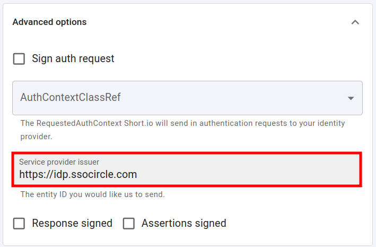The width and height of the screenshot is (376, 247).
Task: Select the AuthContextClassRef placeholder text
Action: click(x=71, y=98)
